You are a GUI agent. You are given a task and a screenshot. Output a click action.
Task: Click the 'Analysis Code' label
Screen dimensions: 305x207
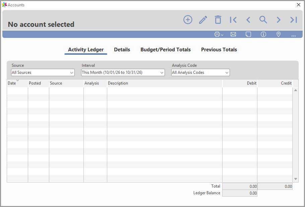pos(184,65)
